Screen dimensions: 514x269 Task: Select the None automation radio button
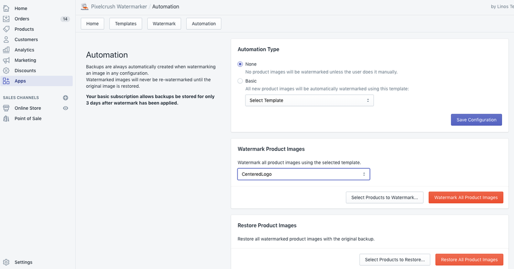(x=240, y=64)
